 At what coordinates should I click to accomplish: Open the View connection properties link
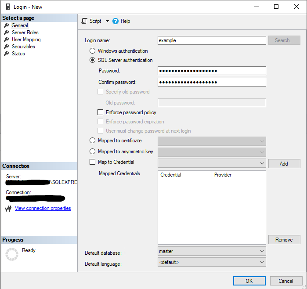click(x=43, y=208)
